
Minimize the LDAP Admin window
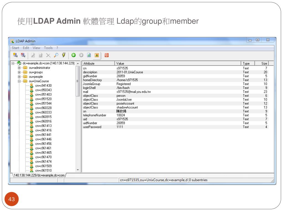[250, 40]
